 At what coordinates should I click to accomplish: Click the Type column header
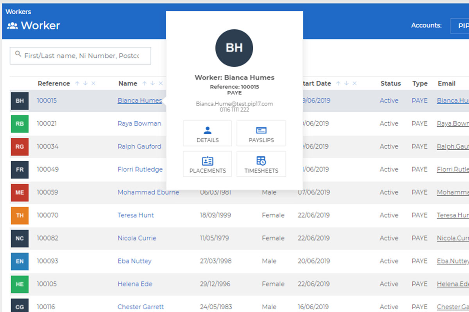[420, 83]
